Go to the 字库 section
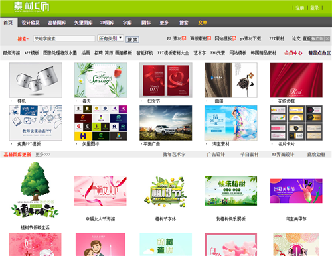Screen dimensions: 332x256 click(127, 23)
